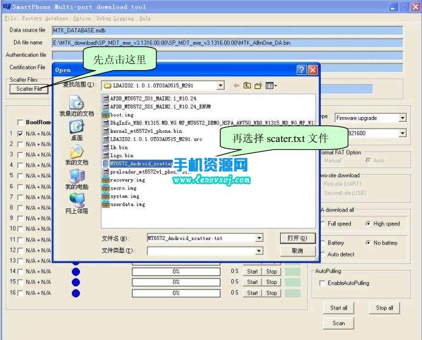This screenshot has width=422, height=340.
Task: Close the Open dialog with red X
Action: [313, 70]
